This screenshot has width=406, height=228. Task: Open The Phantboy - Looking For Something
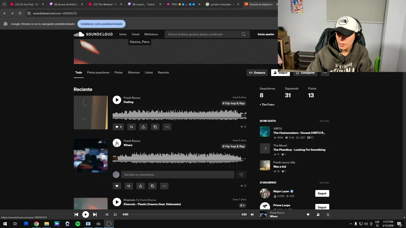[299, 150]
